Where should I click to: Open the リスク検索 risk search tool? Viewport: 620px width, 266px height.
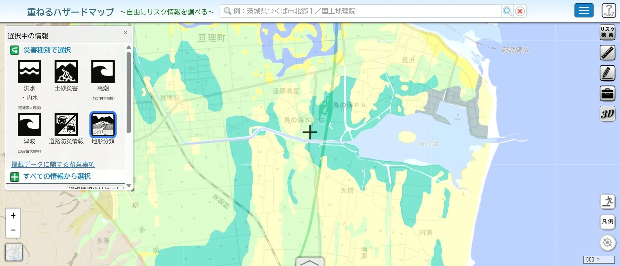tap(607, 32)
